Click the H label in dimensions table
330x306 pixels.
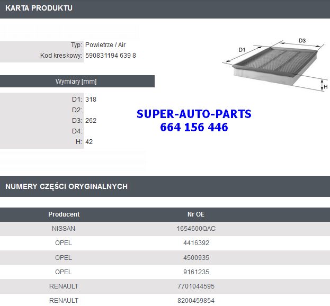79,142
